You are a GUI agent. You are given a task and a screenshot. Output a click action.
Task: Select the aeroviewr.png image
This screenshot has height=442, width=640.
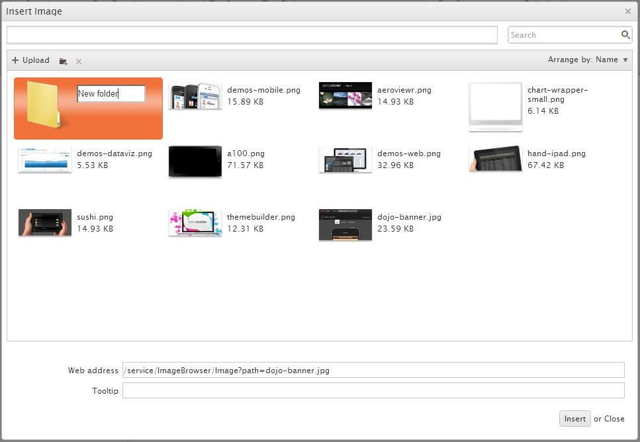tap(345, 95)
